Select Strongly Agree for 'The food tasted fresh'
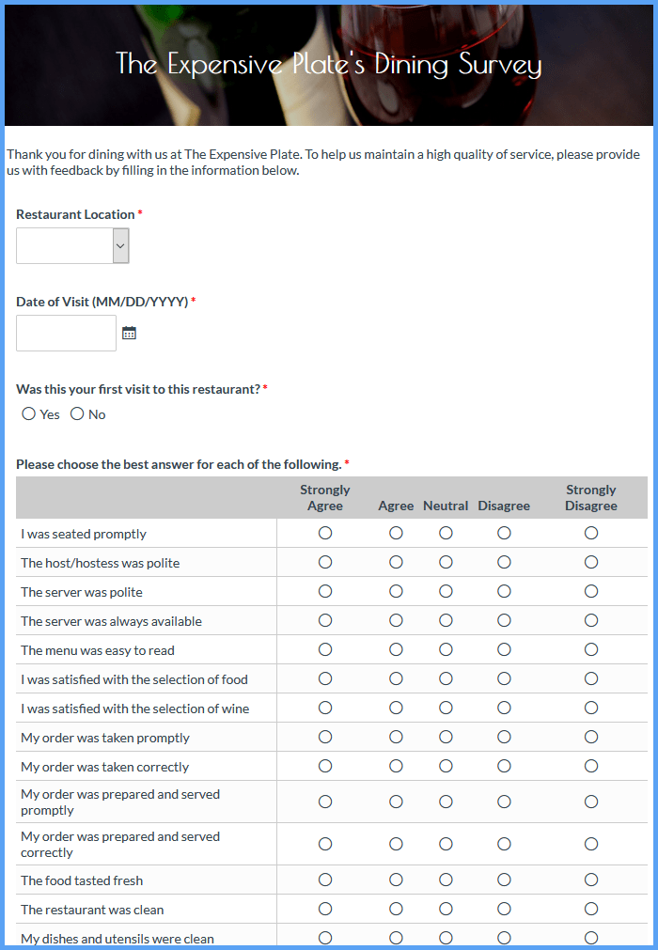The image size is (658, 950). point(324,880)
